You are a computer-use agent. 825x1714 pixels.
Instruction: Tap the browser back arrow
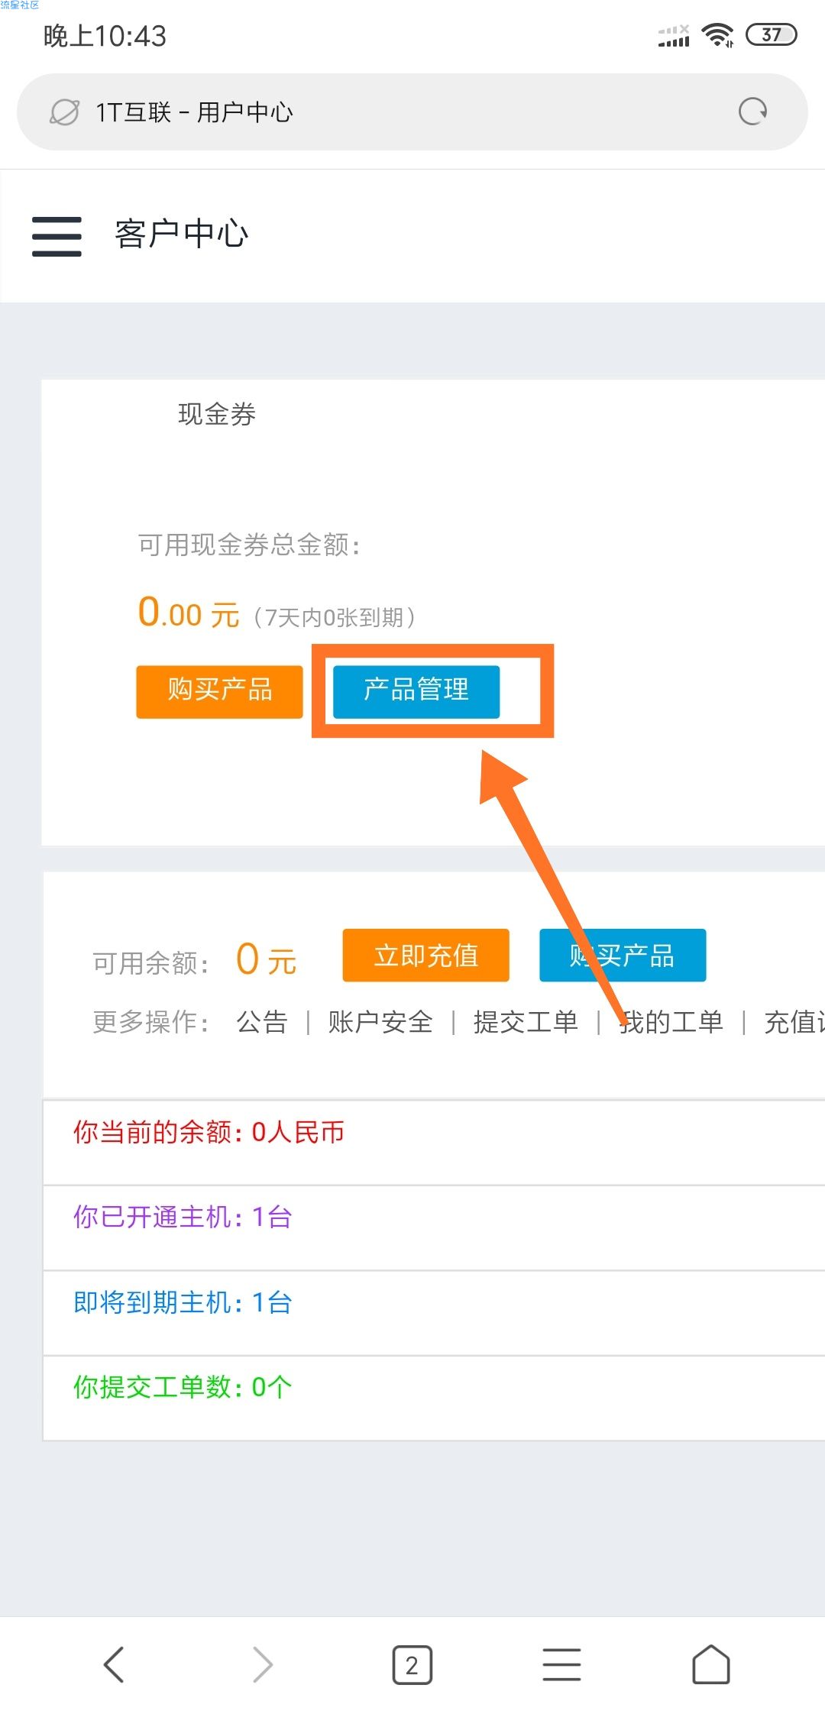pos(114,1664)
